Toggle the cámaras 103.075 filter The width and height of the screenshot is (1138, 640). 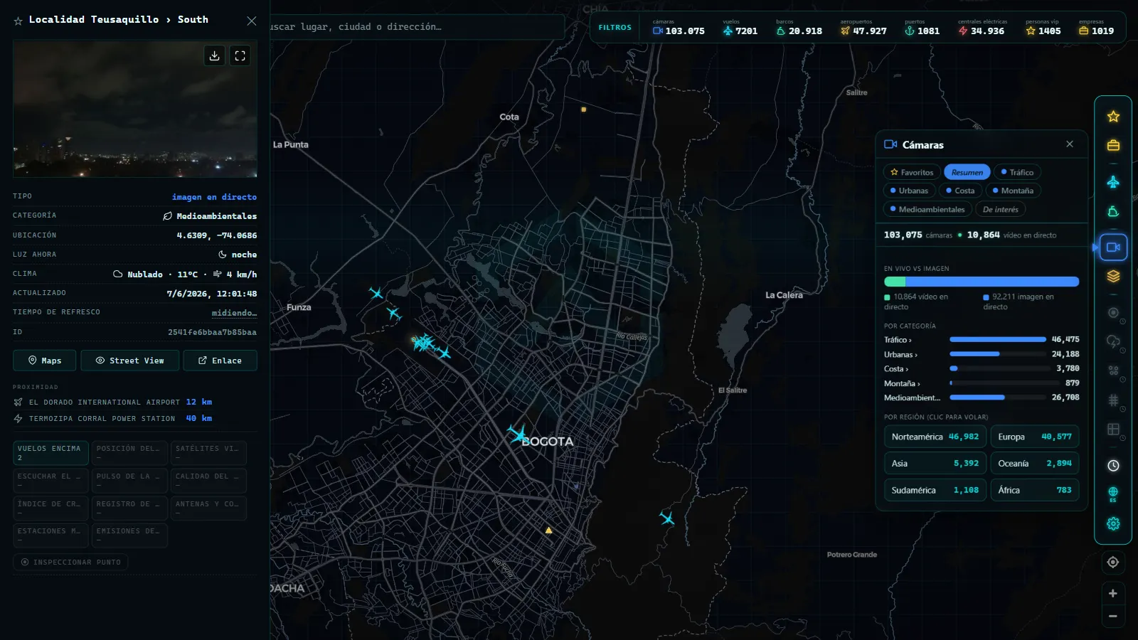click(679, 28)
